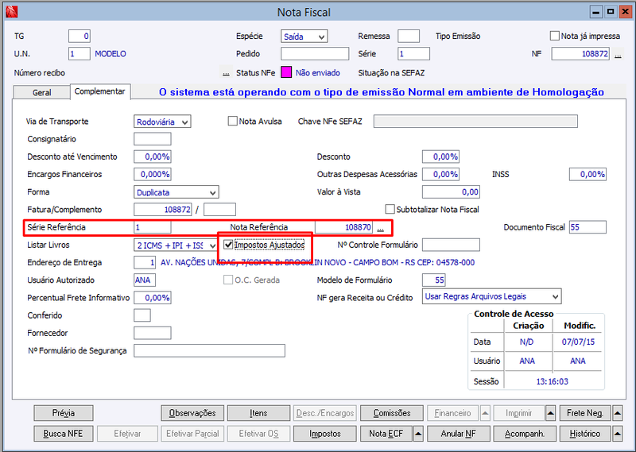Check Subtotalizar Nota Fiscal
The height and width of the screenshot is (452, 636).
pyautogui.click(x=390, y=209)
